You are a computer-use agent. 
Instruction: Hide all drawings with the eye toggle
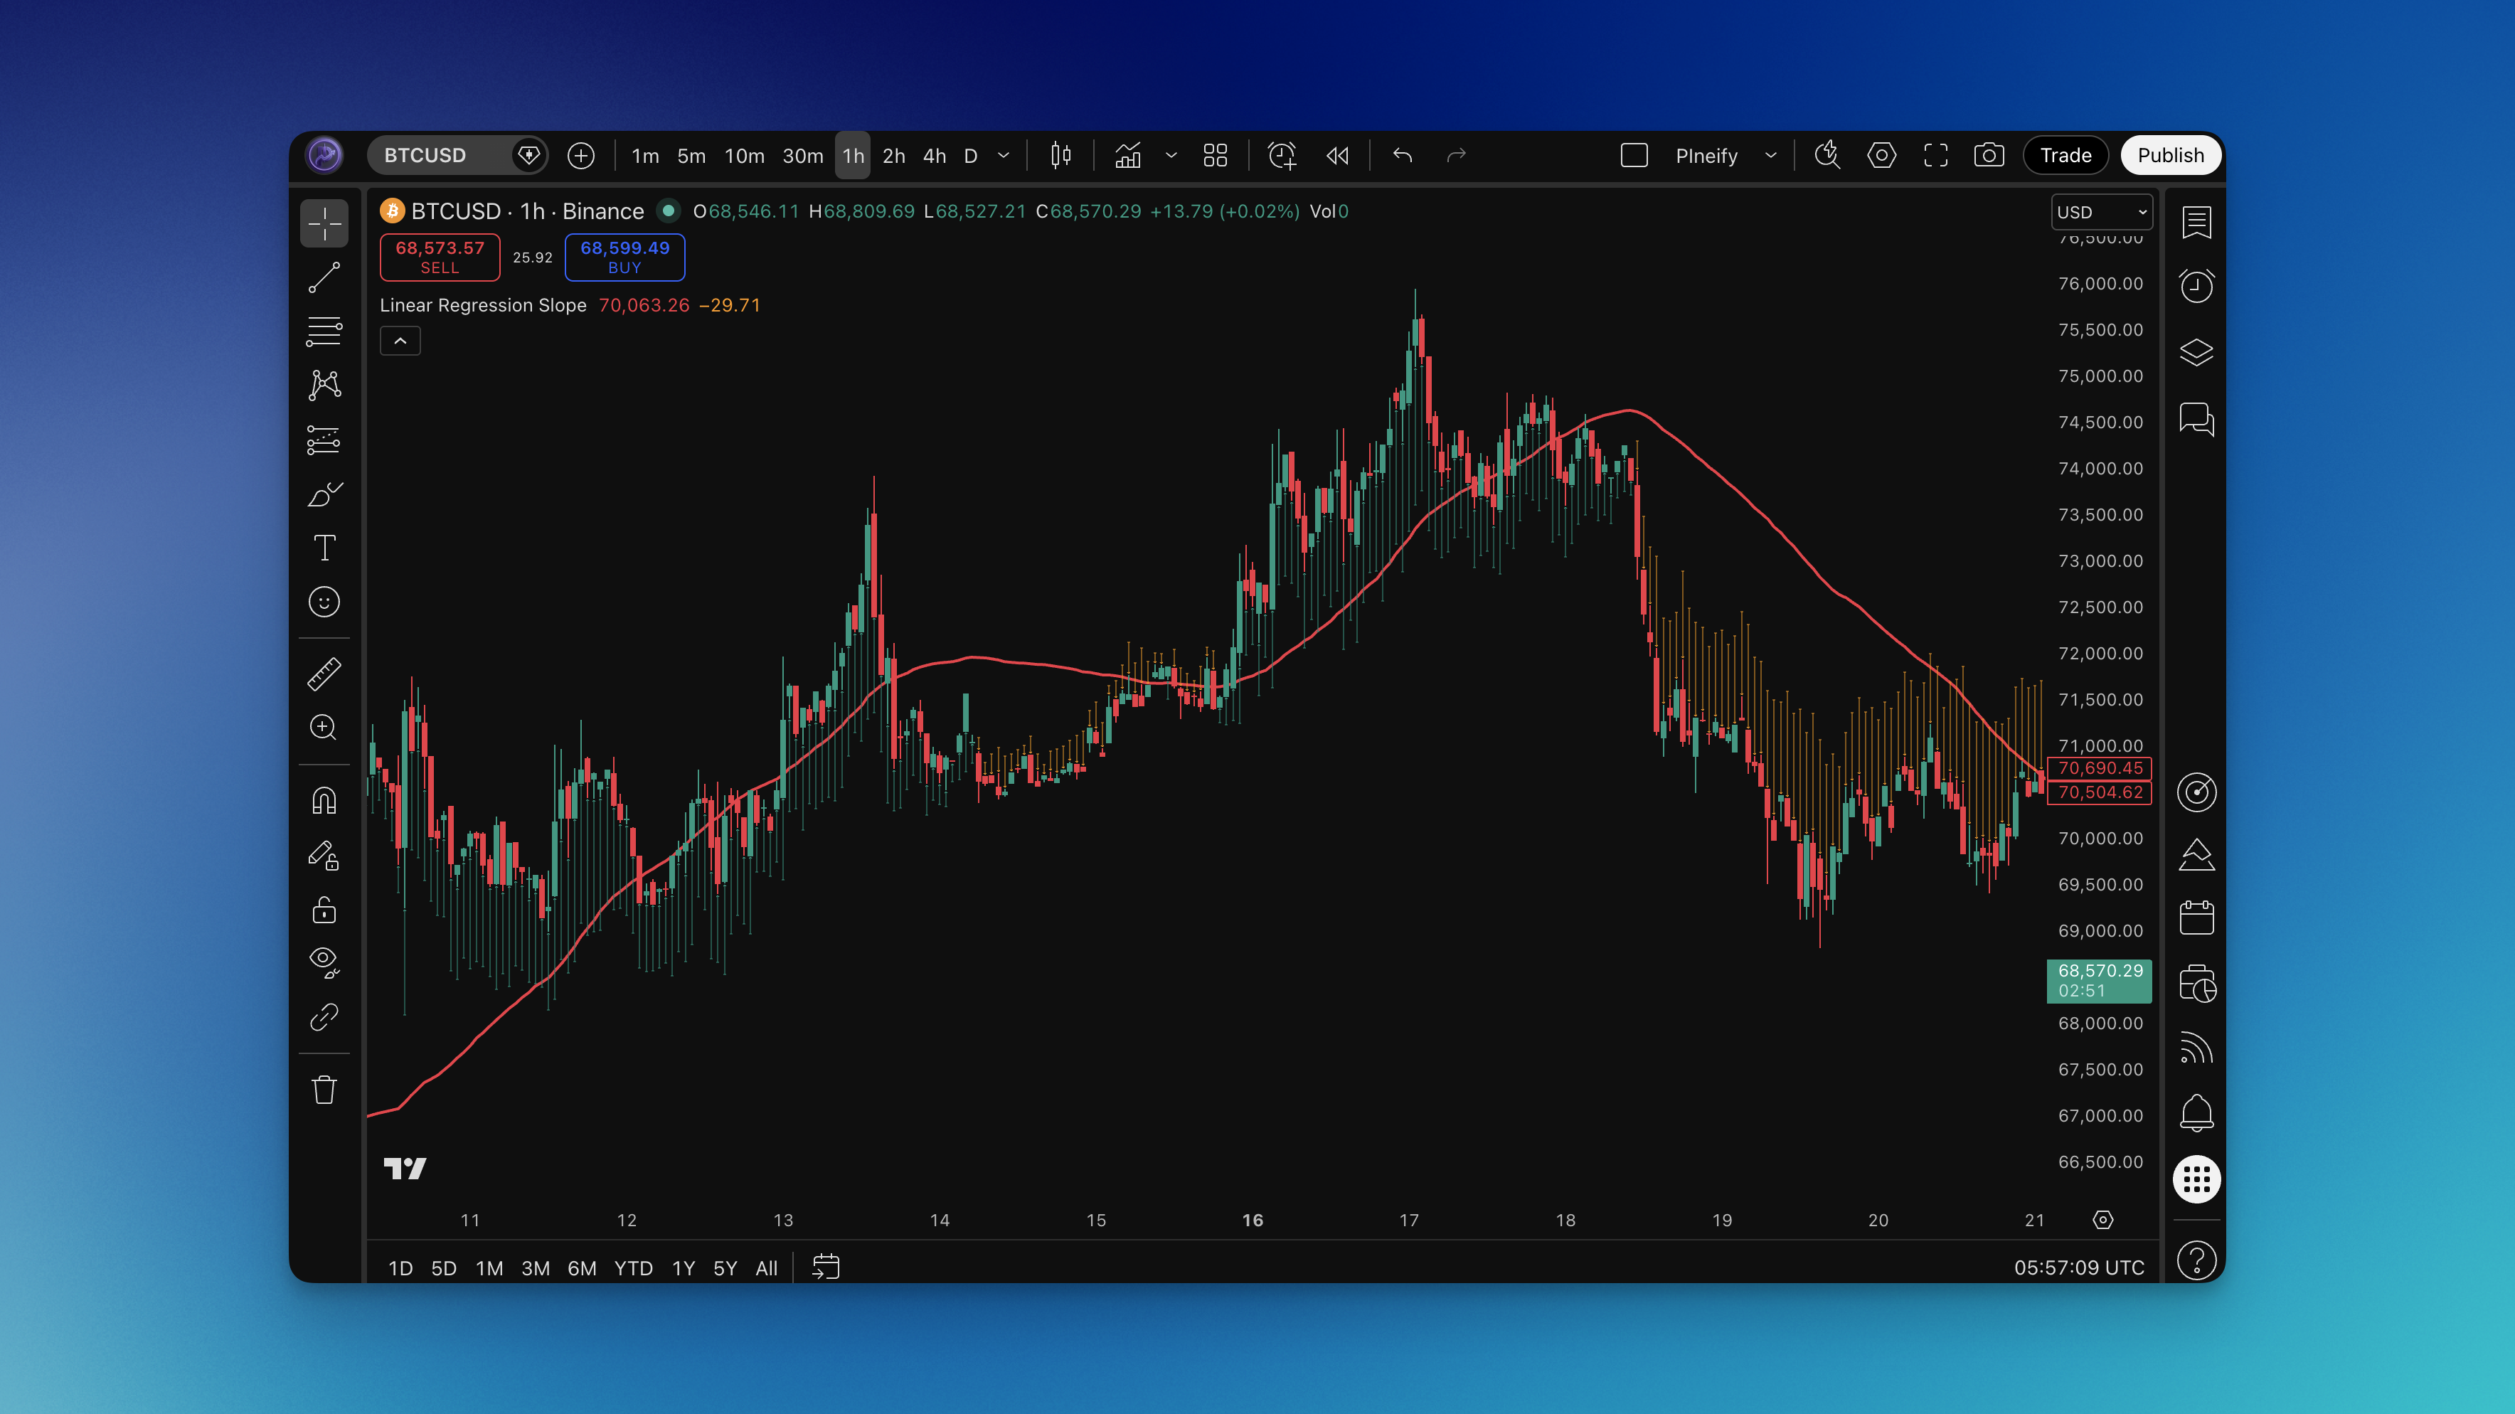[x=324, y=963]
